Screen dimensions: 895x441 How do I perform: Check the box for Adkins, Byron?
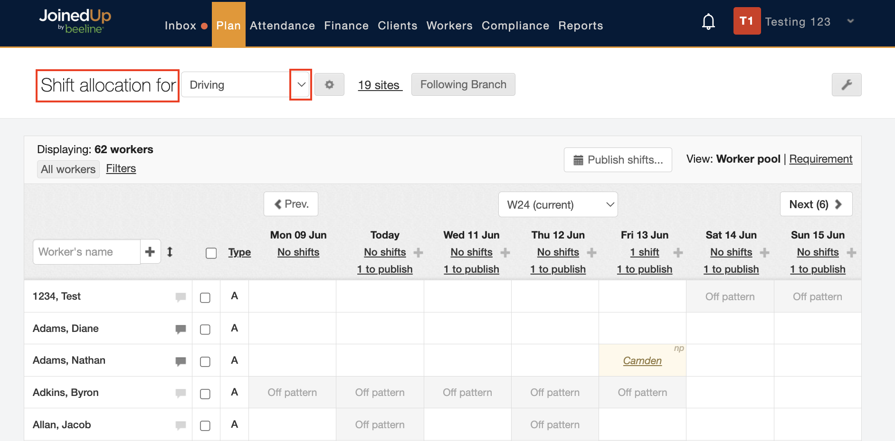205,394
